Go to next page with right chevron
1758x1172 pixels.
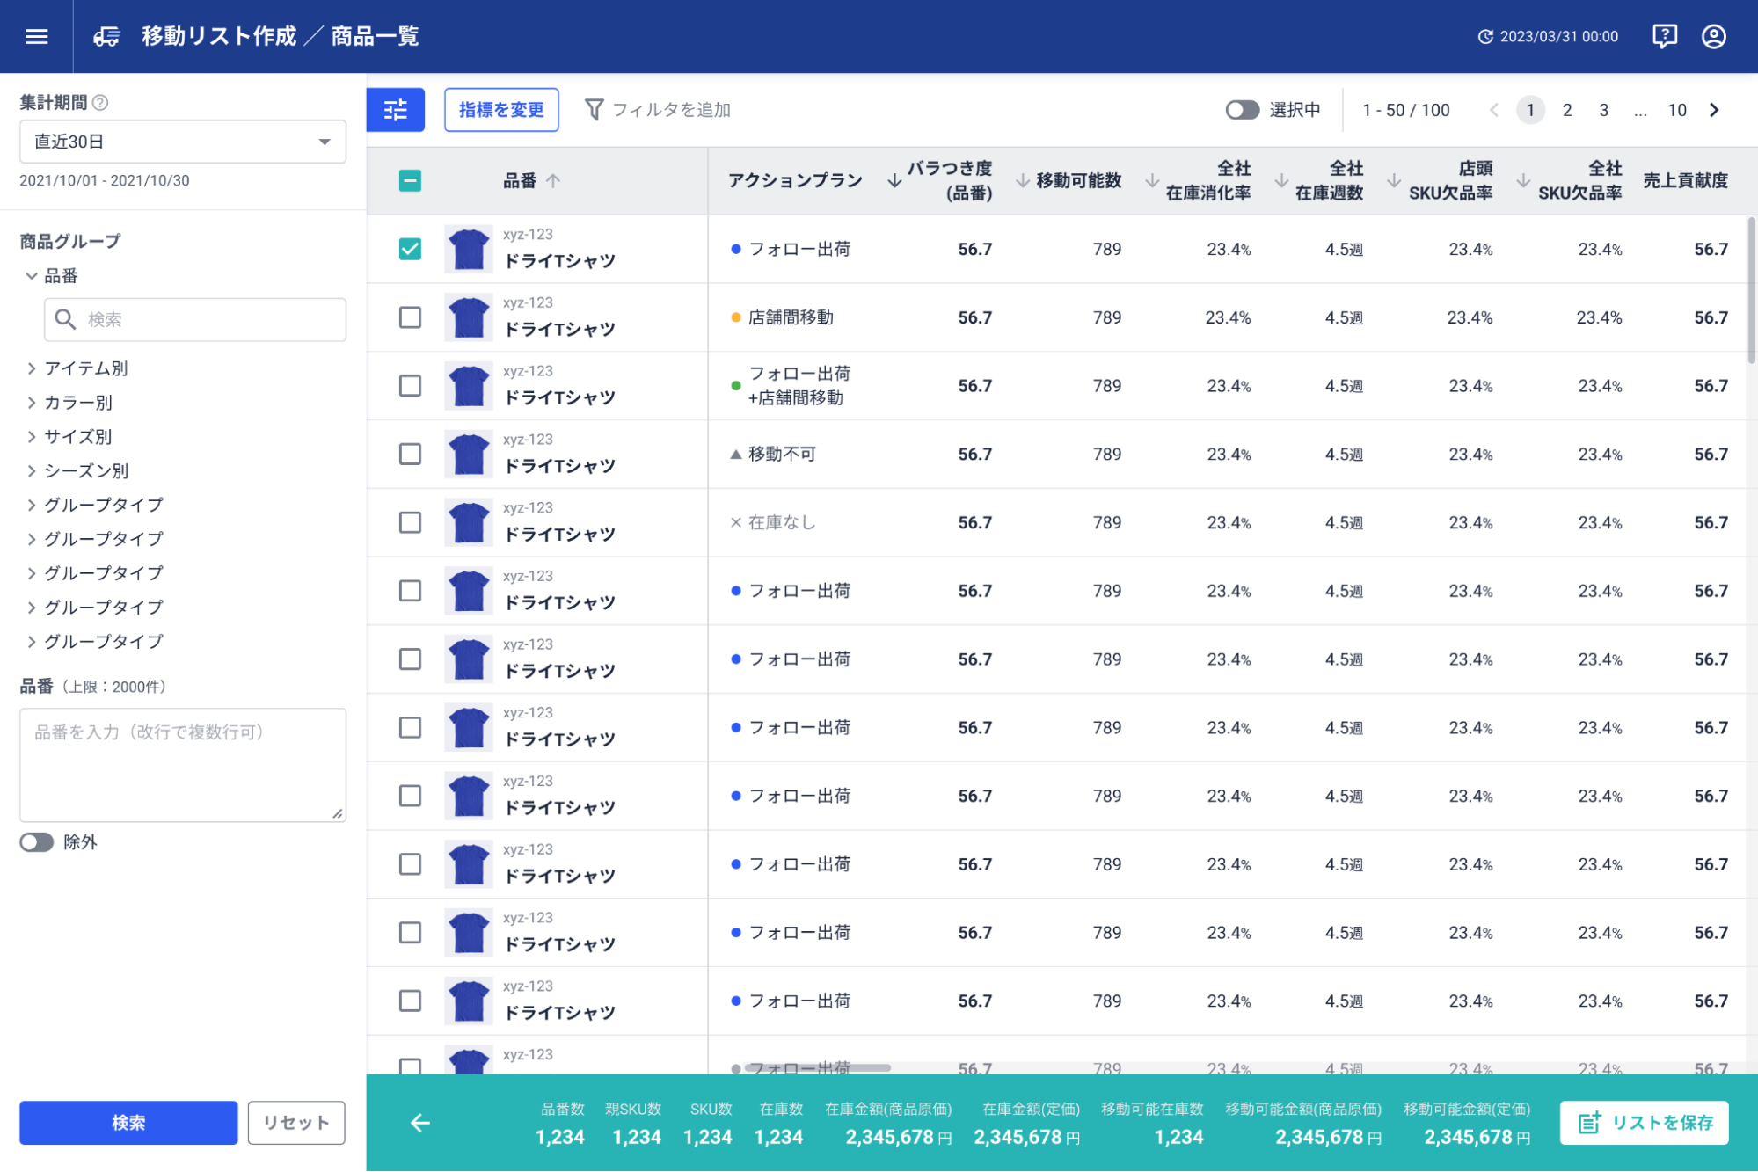pyautogui.click(x=1714, y=110)
